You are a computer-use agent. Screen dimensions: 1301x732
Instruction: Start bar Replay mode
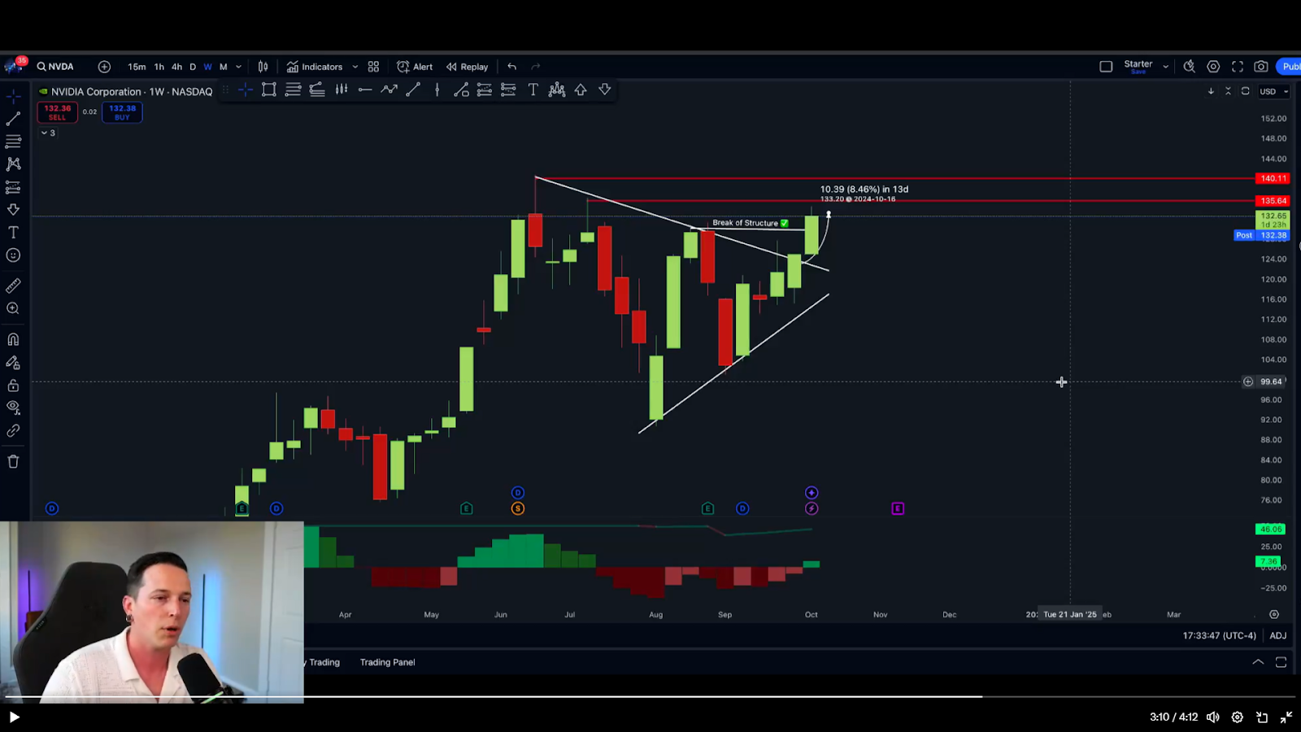point(467,67)
